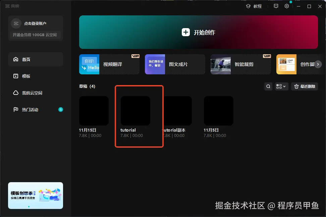
Task: Search drafts with magnifier icon
Action: click(x=268, y=86)
